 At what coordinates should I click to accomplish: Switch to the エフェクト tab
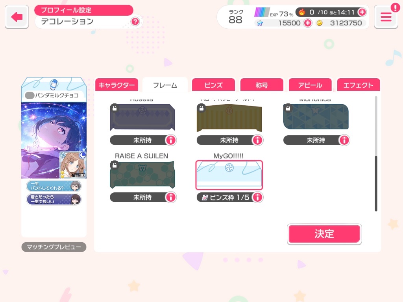pos(358,85)
